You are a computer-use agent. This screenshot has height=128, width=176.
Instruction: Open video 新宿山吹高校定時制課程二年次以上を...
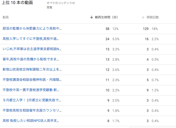click(32, 69)
